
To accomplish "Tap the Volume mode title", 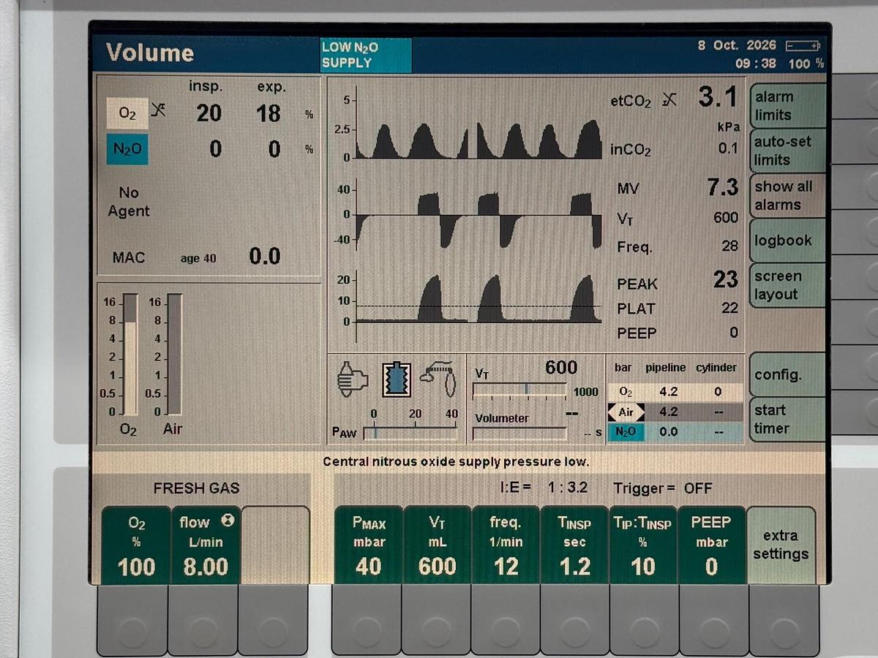I will click(150, 53).
